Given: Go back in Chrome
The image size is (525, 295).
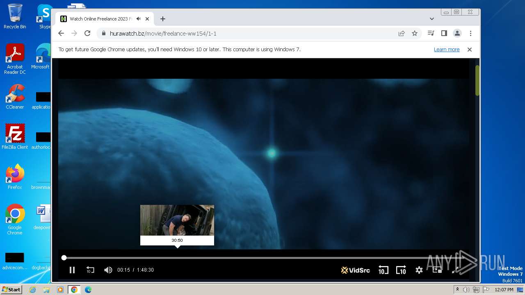Looking at the screenshot, I should click(61, 34).
